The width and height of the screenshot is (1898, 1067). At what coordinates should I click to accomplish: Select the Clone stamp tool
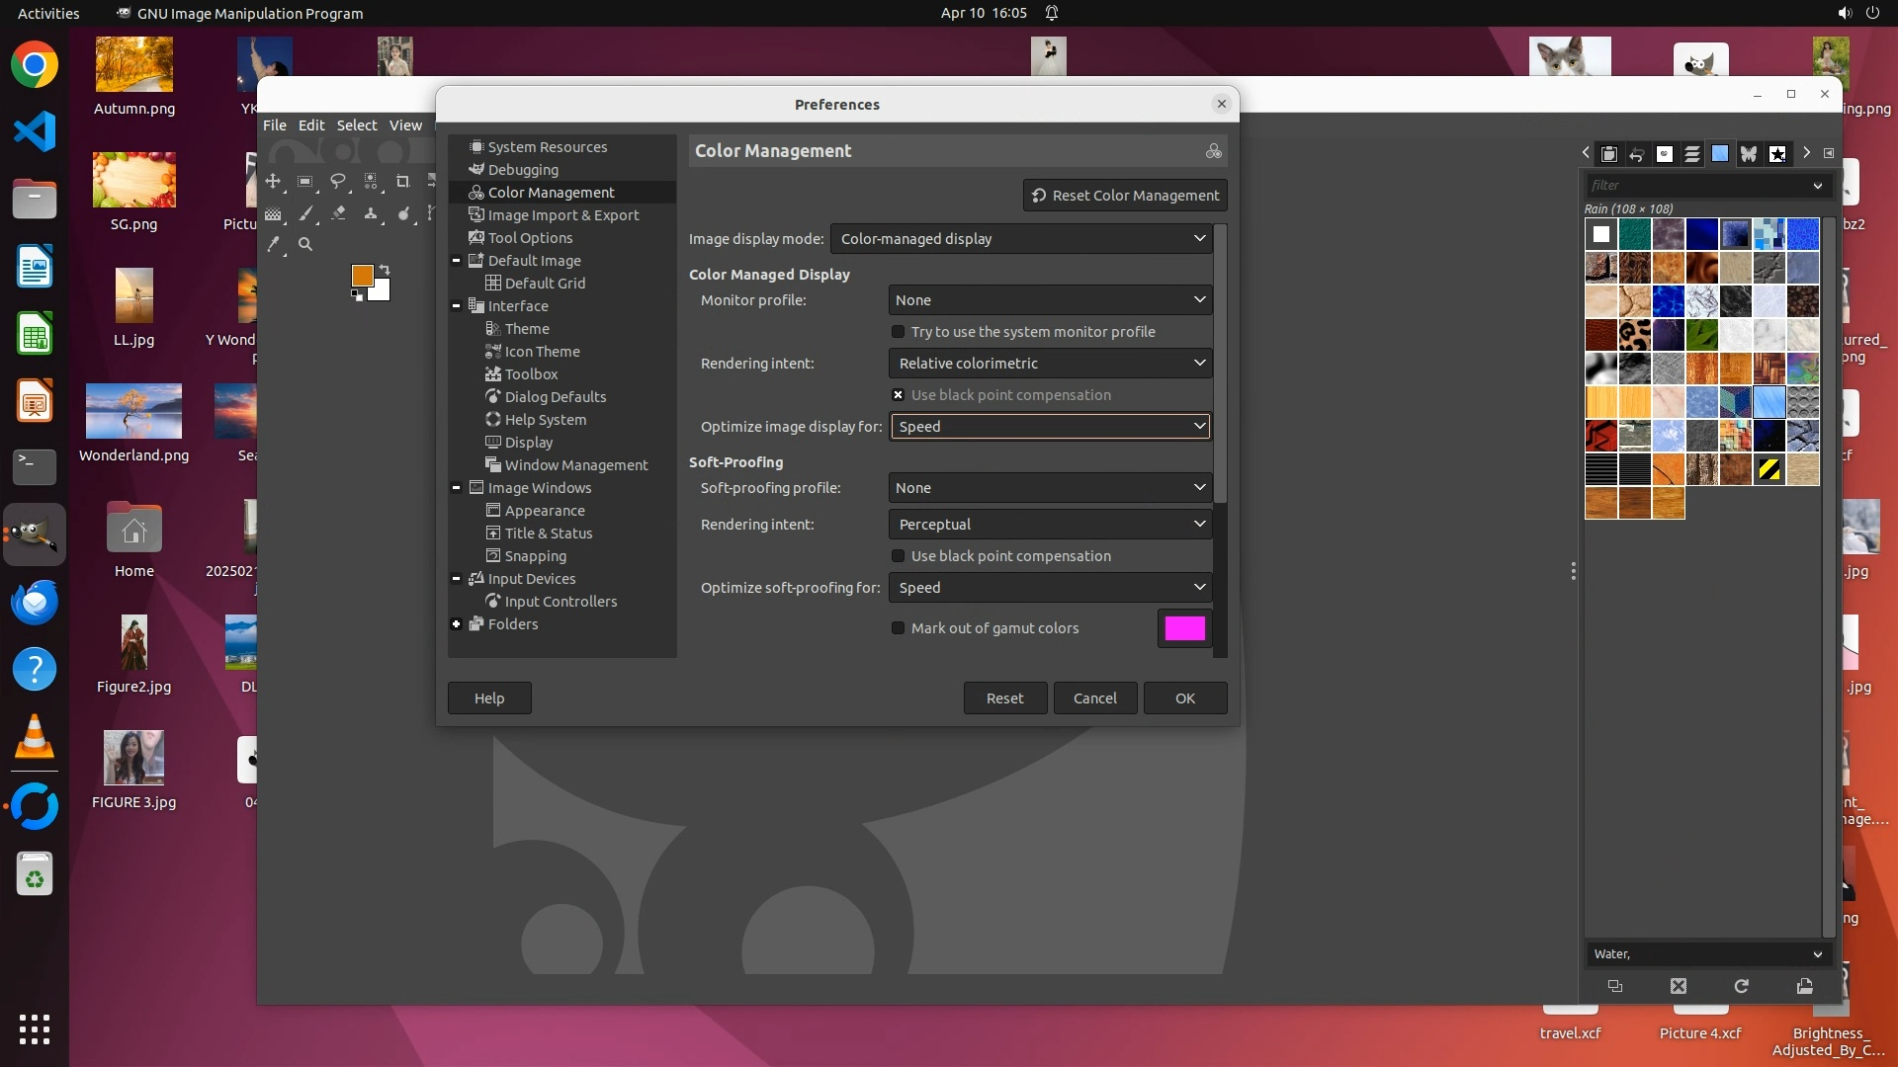[371, 213]
